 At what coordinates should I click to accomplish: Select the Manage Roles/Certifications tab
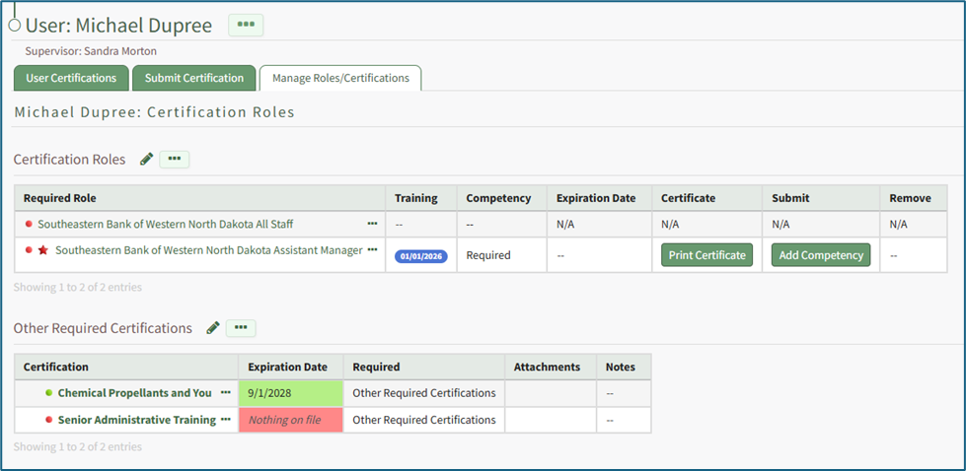pos(340,78)
